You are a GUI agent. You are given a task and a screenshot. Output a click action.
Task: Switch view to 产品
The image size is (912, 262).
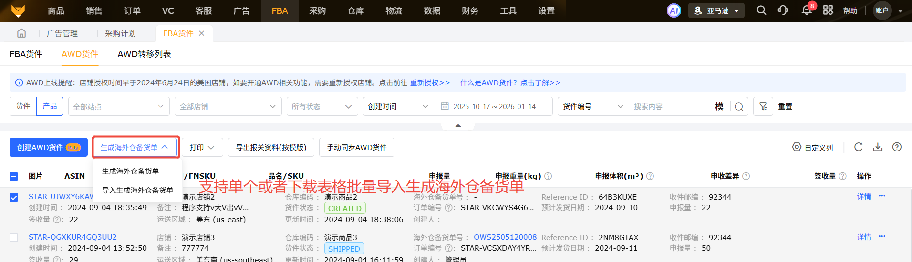[x=50, y=106]
